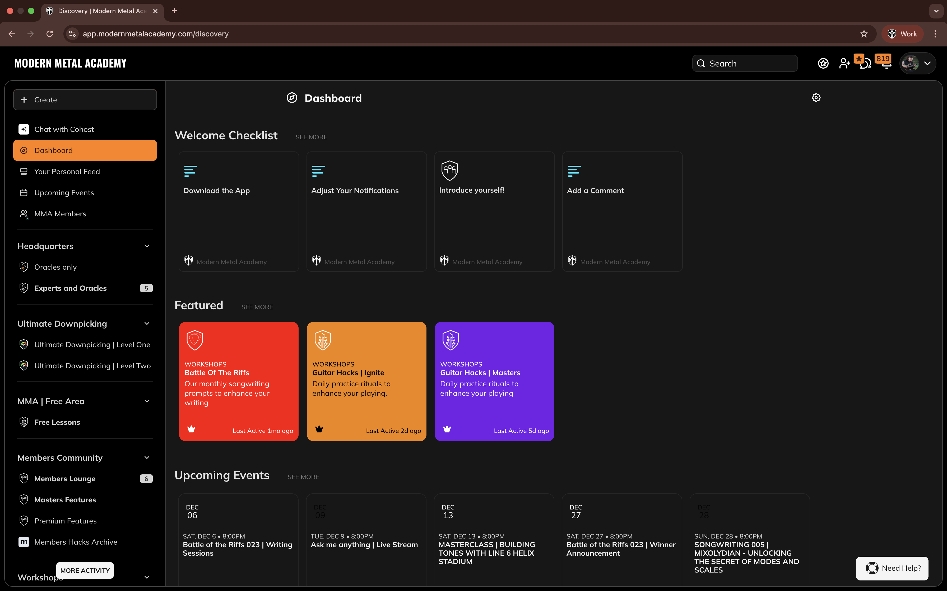Image resolution: width=947 pixels, height=591 pixels.
Task: Click the invite member person-plus icon
Action: 844,63
